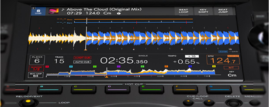Toggle the A.HOT CUE indicator
The height and width of the screenshot is (107, 269).
[82, 58]
